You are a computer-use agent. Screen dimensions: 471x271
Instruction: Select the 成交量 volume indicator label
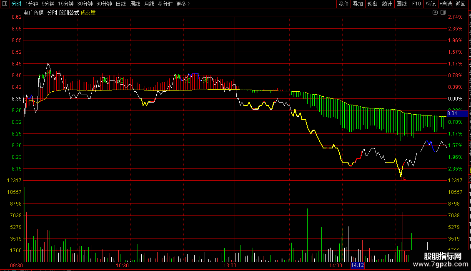click(88, 13)
